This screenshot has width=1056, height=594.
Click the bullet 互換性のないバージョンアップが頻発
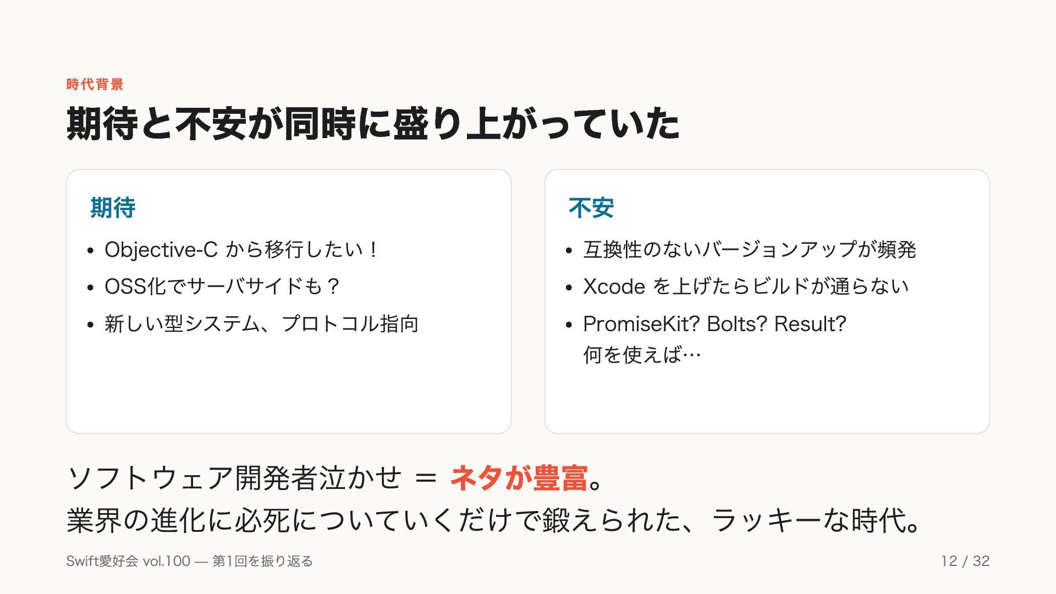point(750,250)
